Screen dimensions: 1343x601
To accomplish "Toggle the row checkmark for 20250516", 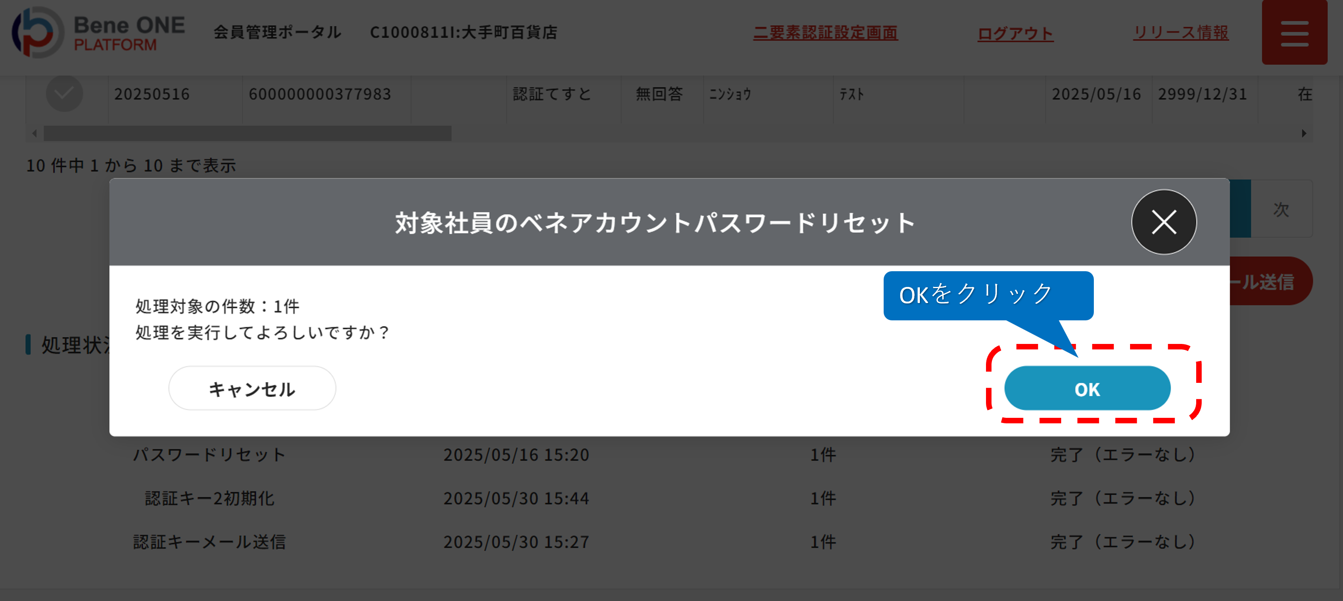I will [64, 94].
